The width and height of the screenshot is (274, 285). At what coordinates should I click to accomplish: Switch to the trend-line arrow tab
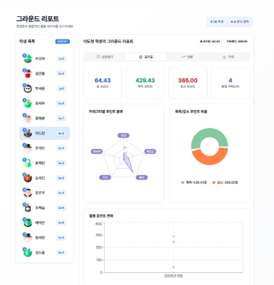point(187,57)
